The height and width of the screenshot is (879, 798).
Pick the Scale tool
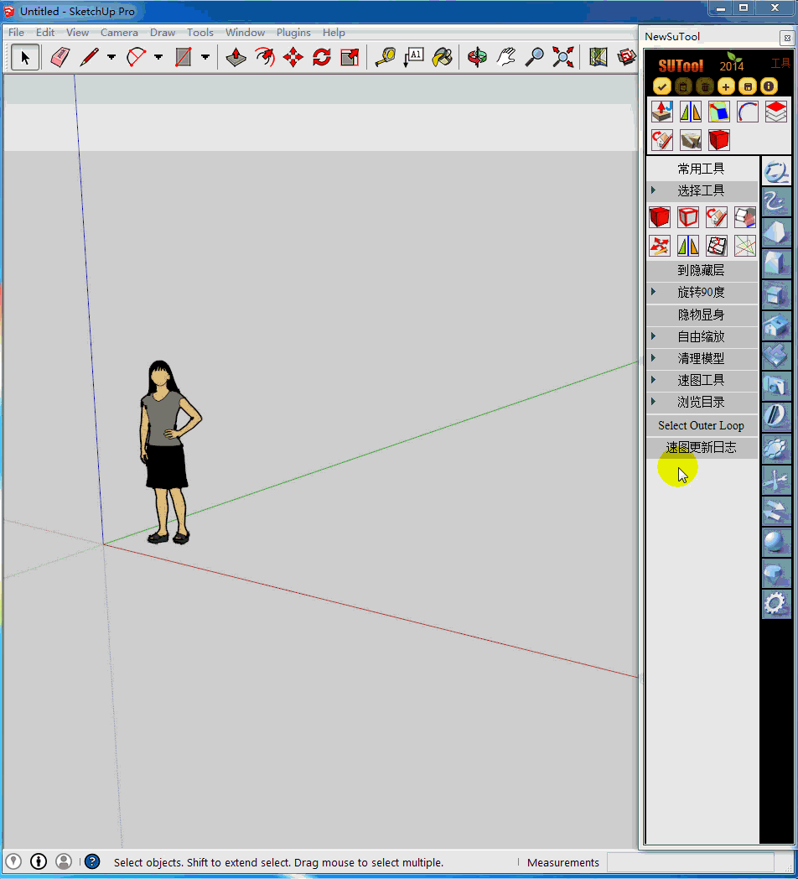[x=350, y=57]
